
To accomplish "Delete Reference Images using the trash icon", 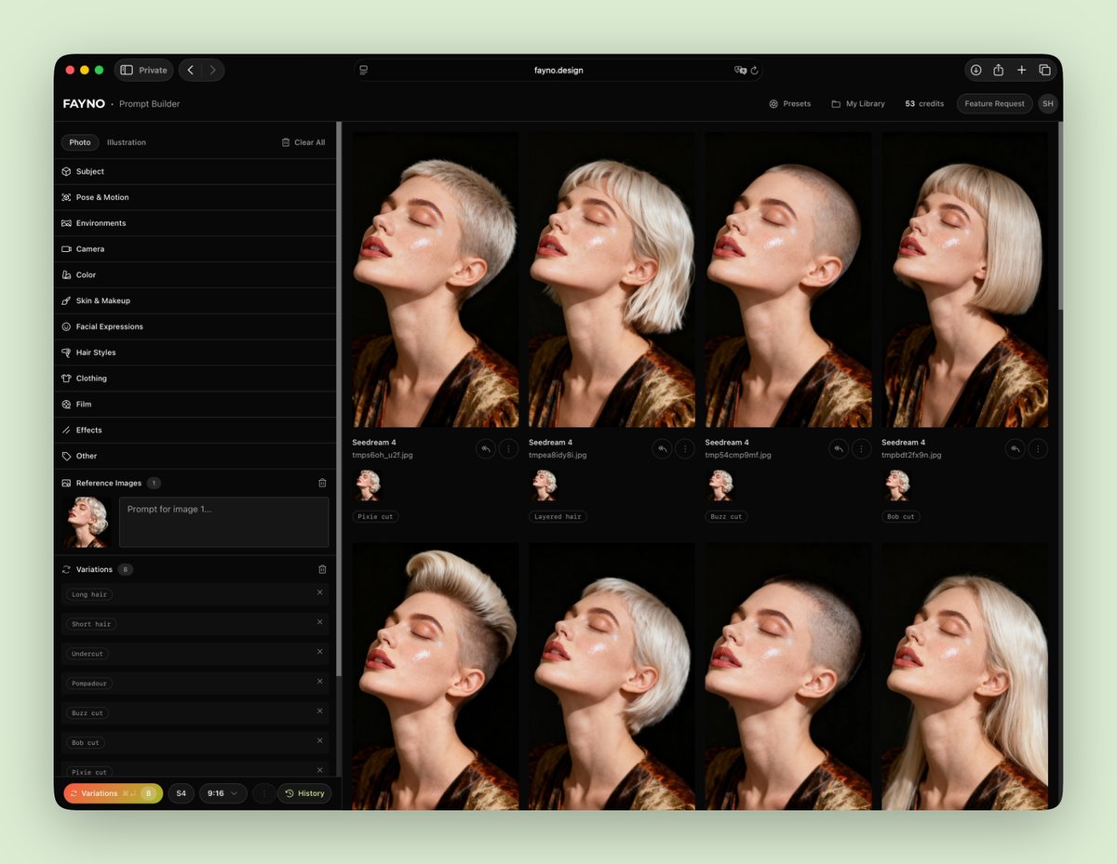I will [322, 483].
